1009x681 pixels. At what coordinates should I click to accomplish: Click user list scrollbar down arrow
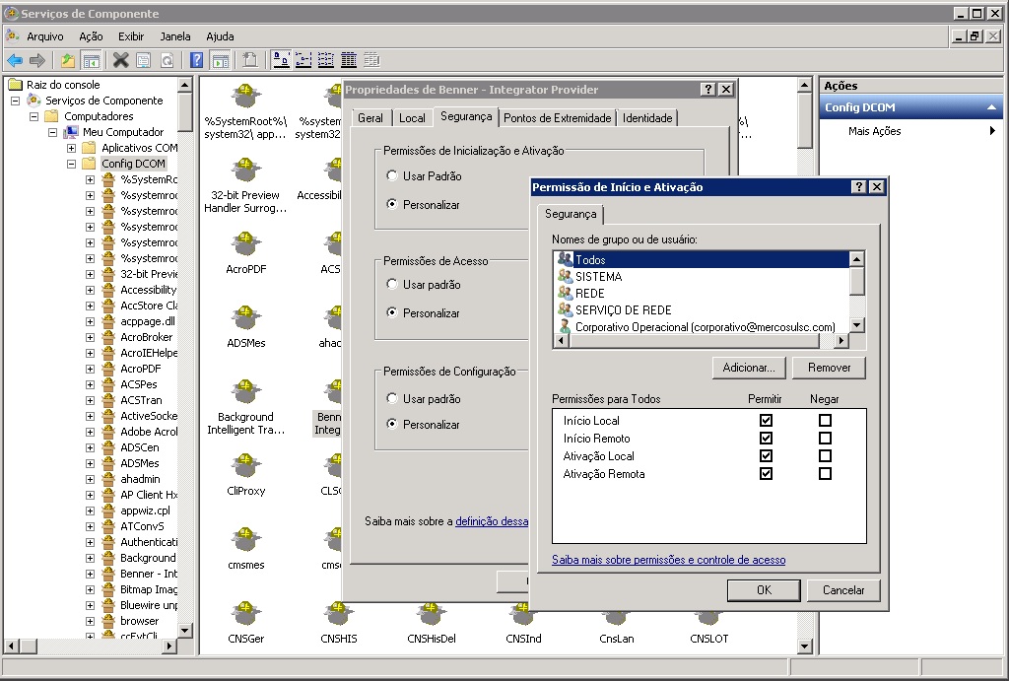coord(856,325)
